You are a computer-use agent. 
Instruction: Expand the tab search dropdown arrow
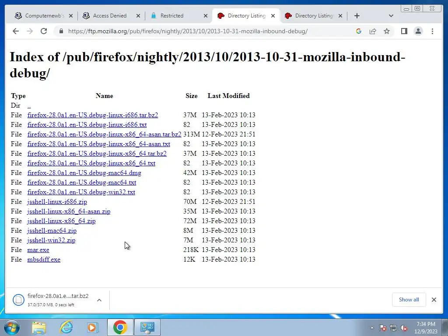click(x=391, y=16)
